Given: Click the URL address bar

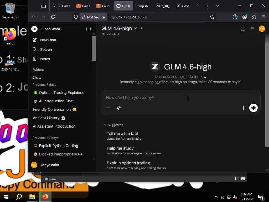Looking at the screenshot, I should pos(158,17).
